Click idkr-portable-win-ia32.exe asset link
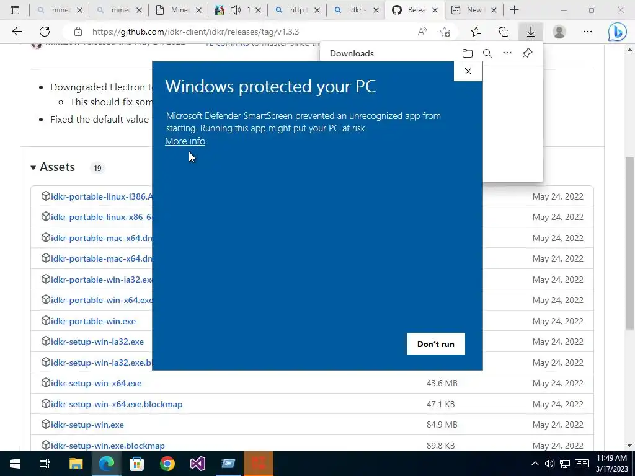This screenshot has height=476, width=635. (x=102, y=280)
